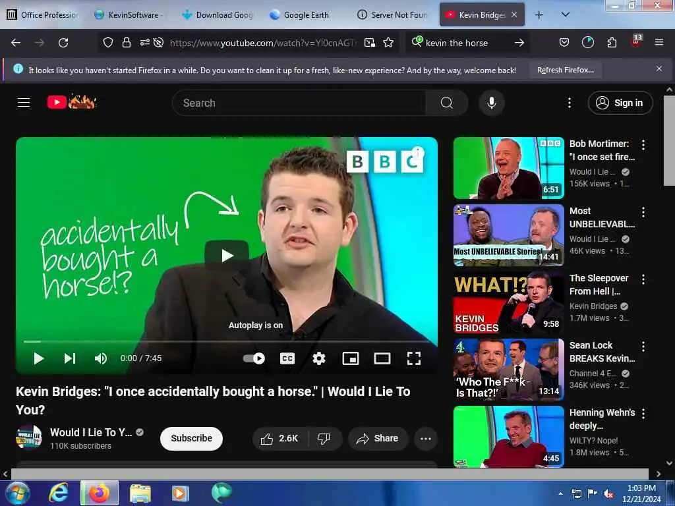Viewport: 675px width, 506px height.
Task: Click the autoplay blocked icon in address bar
Action: tap(158, 42)
